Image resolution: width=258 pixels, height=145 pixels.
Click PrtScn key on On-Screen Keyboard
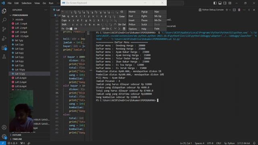click(132, 25)
